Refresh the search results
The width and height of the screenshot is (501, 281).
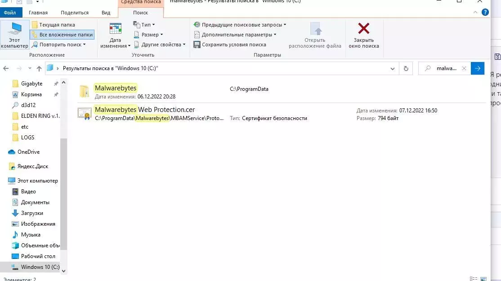(x=406, y=68)
